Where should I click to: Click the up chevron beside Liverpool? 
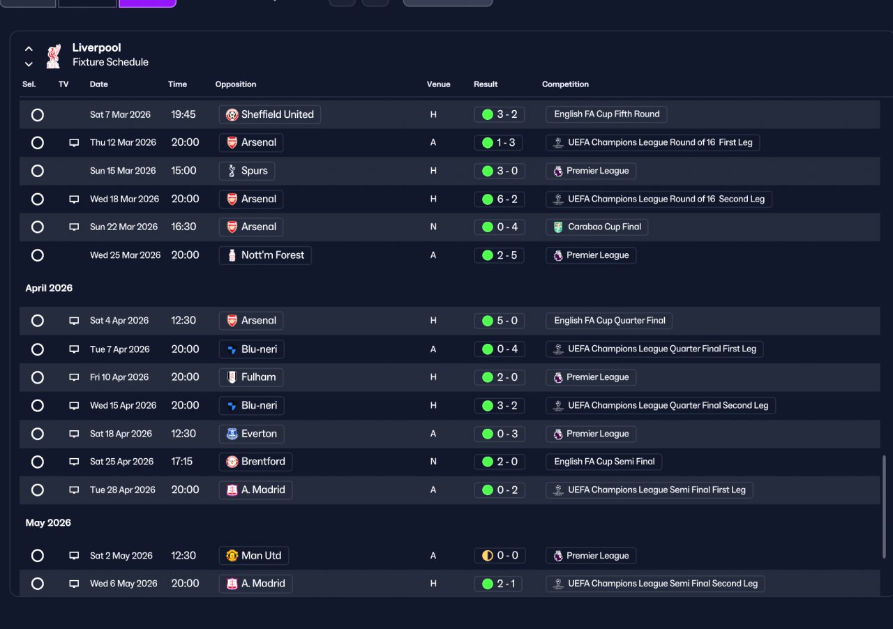pyautogui.click(x=29, y=49)
